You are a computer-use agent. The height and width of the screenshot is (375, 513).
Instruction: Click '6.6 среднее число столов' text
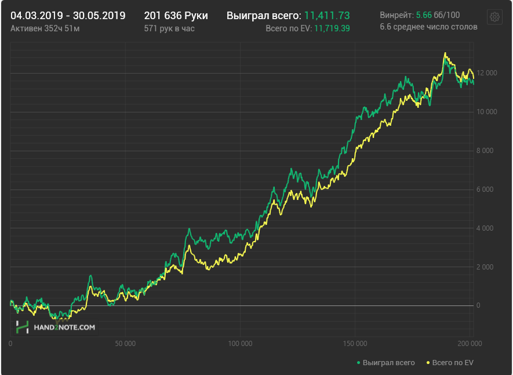pyautogui.click(x=428, y=27)
